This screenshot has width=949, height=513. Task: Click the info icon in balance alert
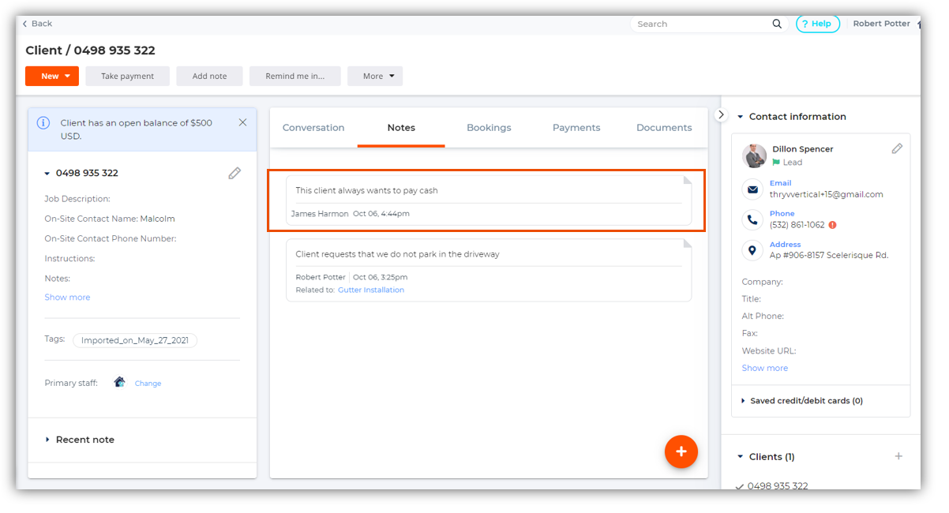(x=44, y=123)
